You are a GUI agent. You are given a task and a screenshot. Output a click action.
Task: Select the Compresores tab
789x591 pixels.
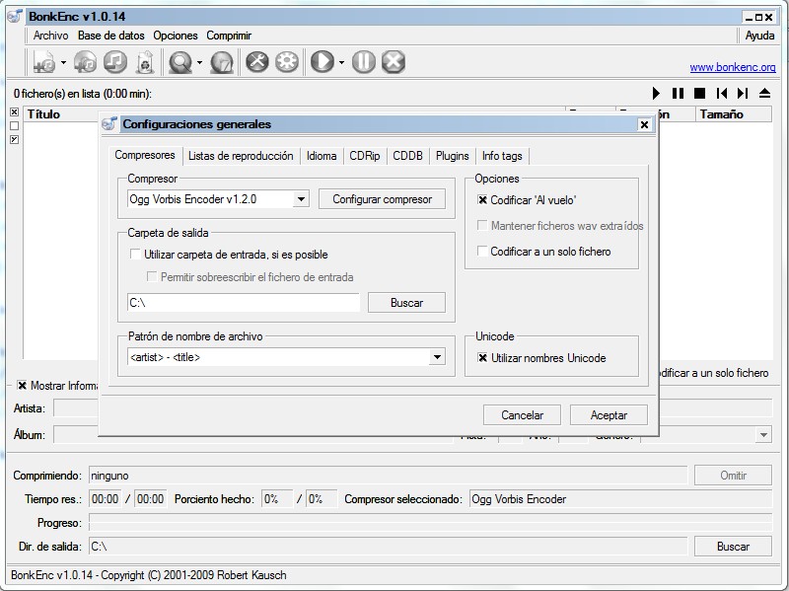tap(145, 155)
